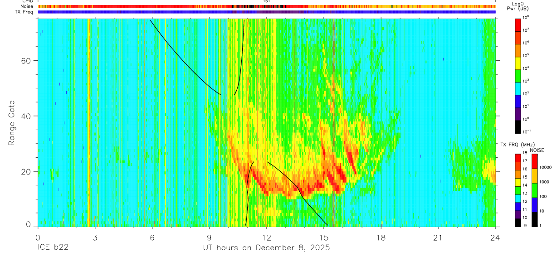The image size is (557, 257).
Task: Click the red top segment of the Lag0 Pwr color bar
Action: 518,24
